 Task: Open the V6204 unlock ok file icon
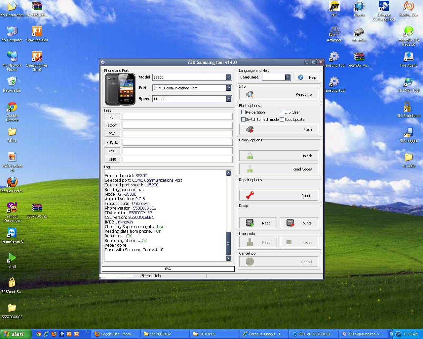(12, 162)
